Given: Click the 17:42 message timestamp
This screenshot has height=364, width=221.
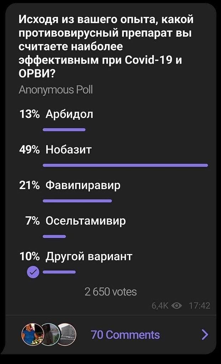Looking at the screenshot, I should (x=200, y=306).
